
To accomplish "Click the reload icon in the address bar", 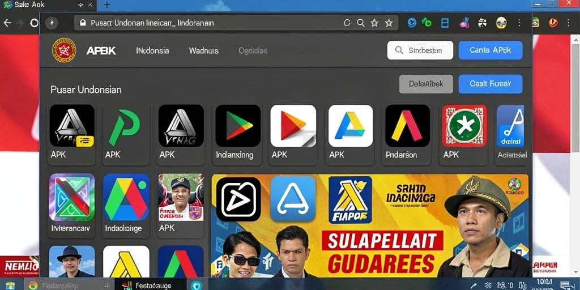I will coord(347,23).
